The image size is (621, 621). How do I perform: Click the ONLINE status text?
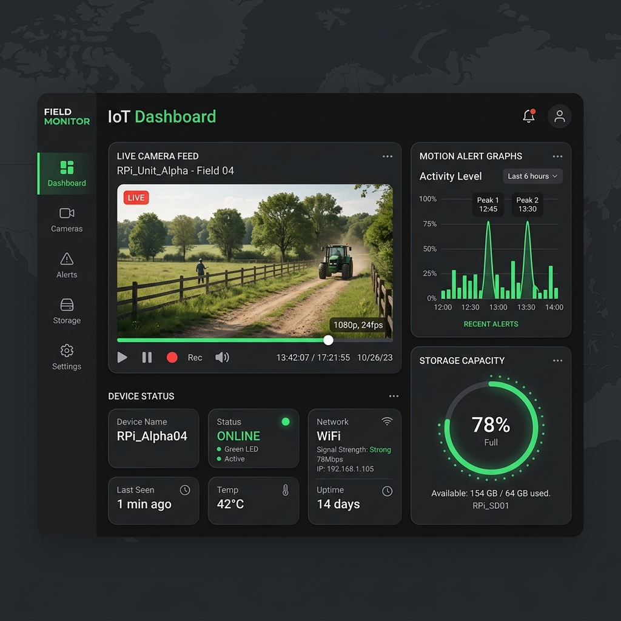point(238,436)
